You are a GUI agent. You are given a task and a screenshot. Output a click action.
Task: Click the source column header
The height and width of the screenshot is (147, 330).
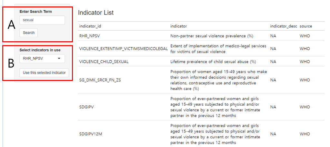pyautogui.click(x=305, y=26)
